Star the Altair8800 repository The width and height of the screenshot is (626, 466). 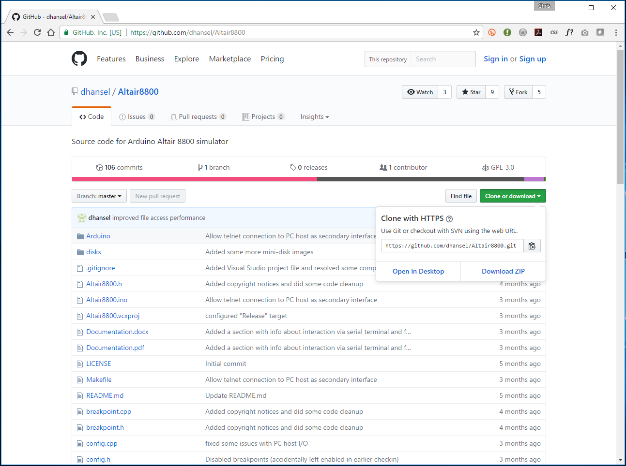[471, 92]
